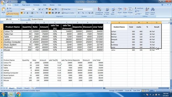The height and width of the screenshot is (97, 172).
Task: Click Sort & Filter button
Action: [147, 11]
